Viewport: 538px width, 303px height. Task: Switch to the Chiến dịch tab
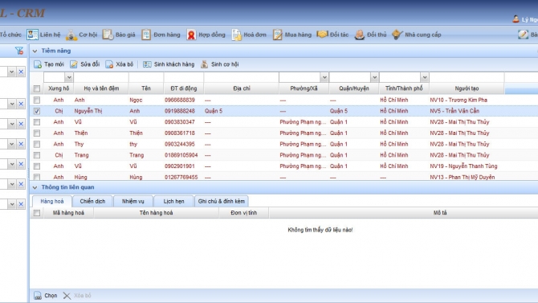click(x=92, y=201)
